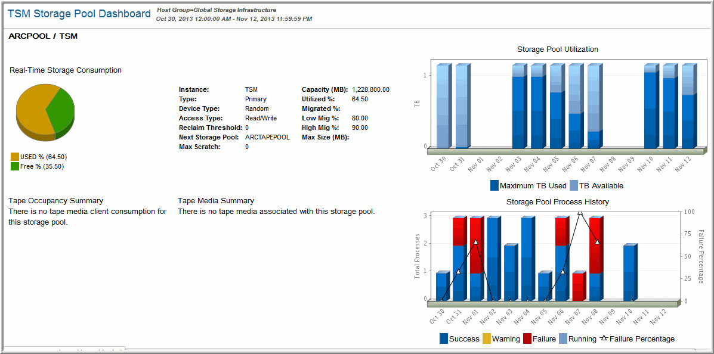Click the Maximum TB Used legend square
Viewport: 714px width, 354px height.
click(494, 185)
